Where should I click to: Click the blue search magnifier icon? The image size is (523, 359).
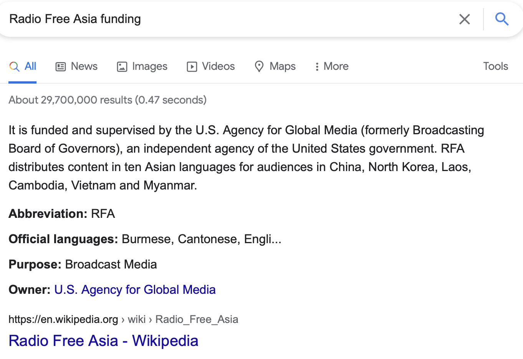(x=501, y=19)
